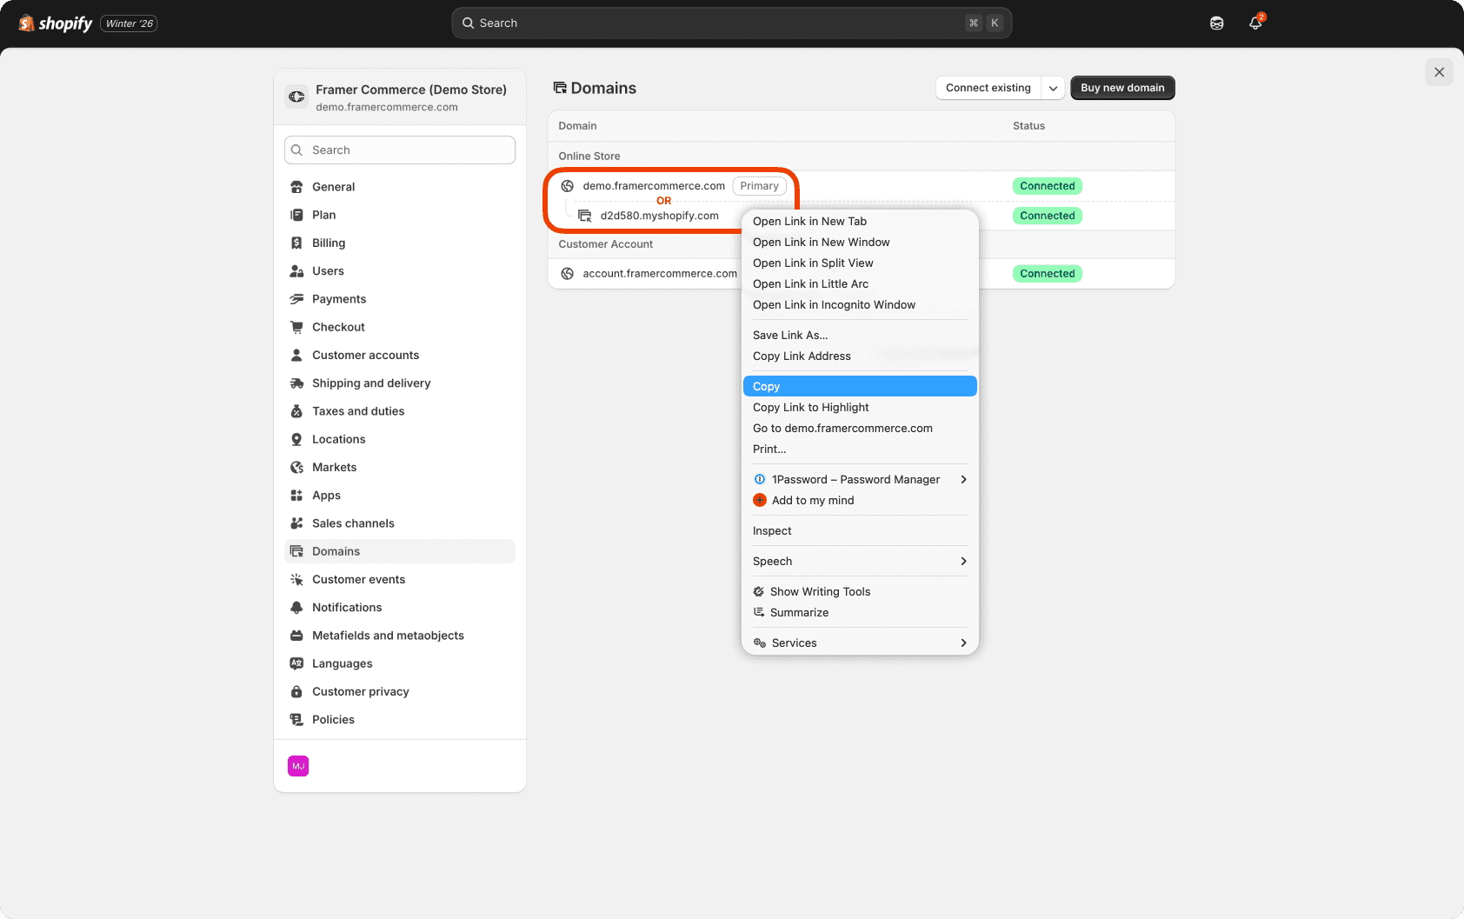Click the Users icon in settings sidebar
Screen dimensions: 1464x919
(x=296, y=271)
